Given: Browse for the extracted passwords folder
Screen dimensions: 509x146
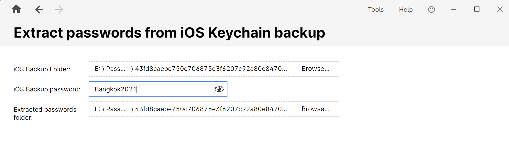Looking at the screenshot, I should (x=315, y=109).
